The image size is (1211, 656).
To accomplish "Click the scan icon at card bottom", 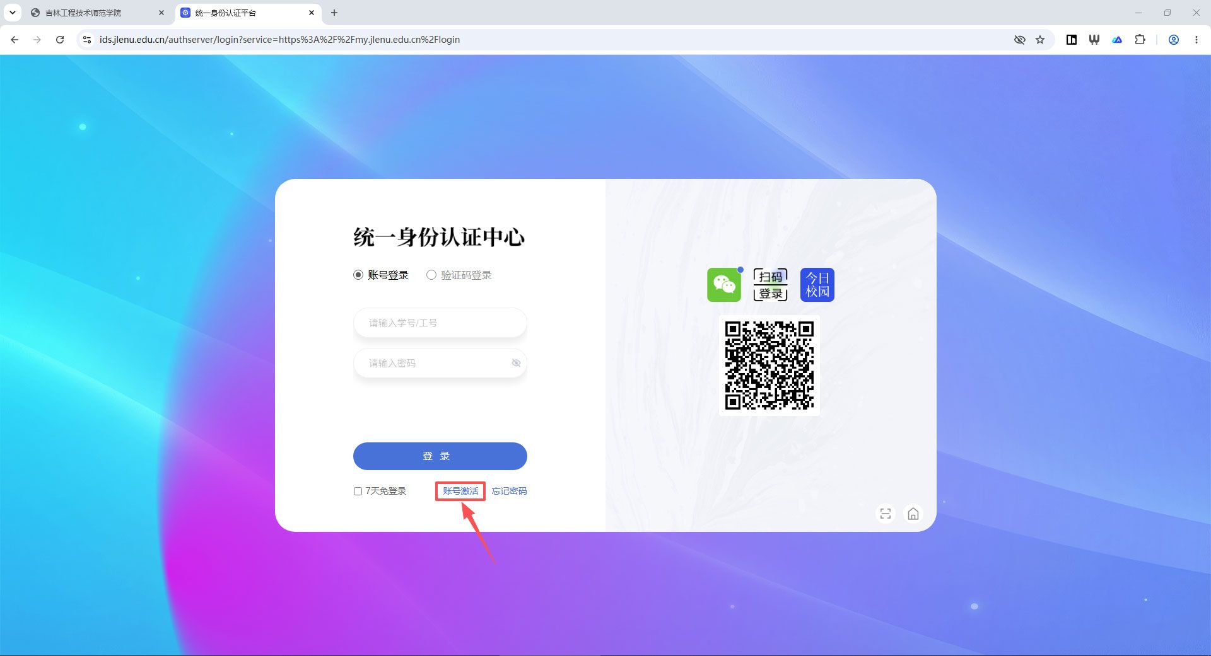I will pos(886,514).
